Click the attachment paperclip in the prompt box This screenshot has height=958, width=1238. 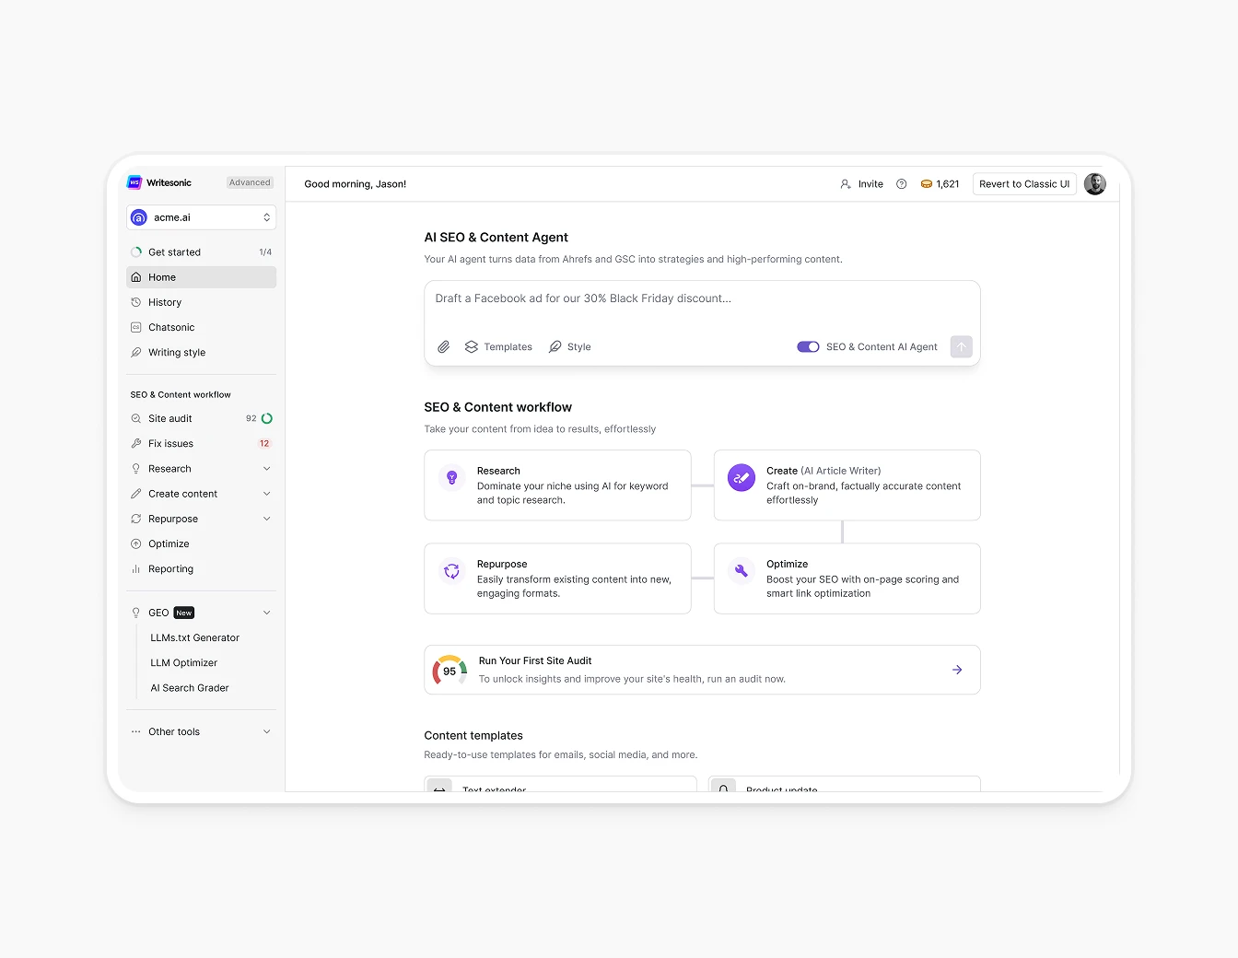[x=443, y=346]
